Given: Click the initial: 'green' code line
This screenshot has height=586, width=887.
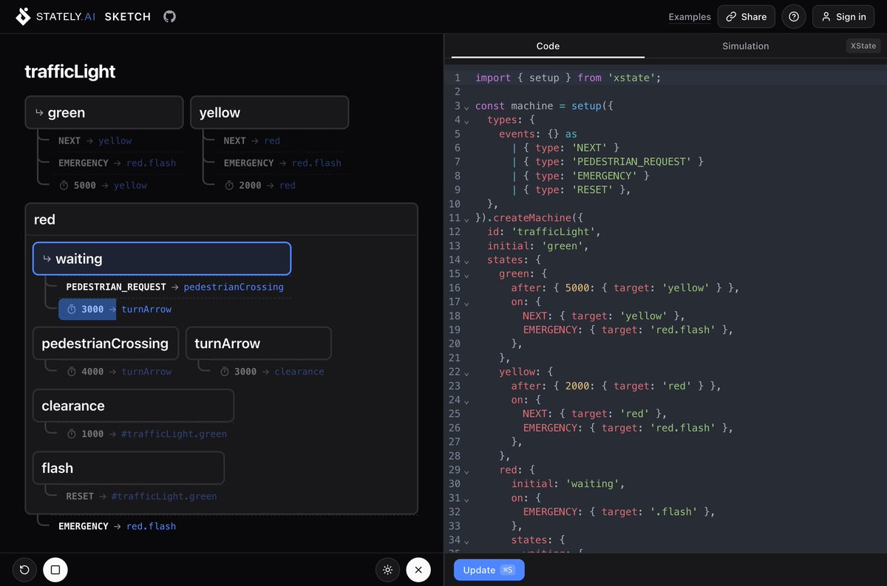Looking at the screenshot, I should (537, 246).
